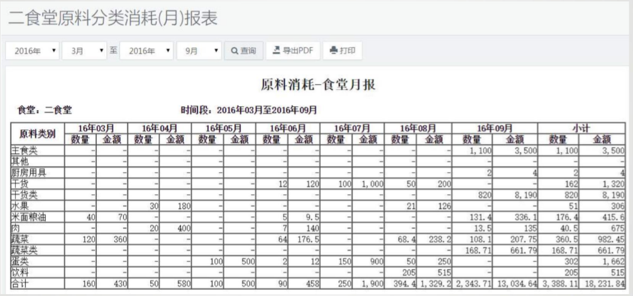Click the 238.2 蔬菜 August amount

[x=439, y=239]
